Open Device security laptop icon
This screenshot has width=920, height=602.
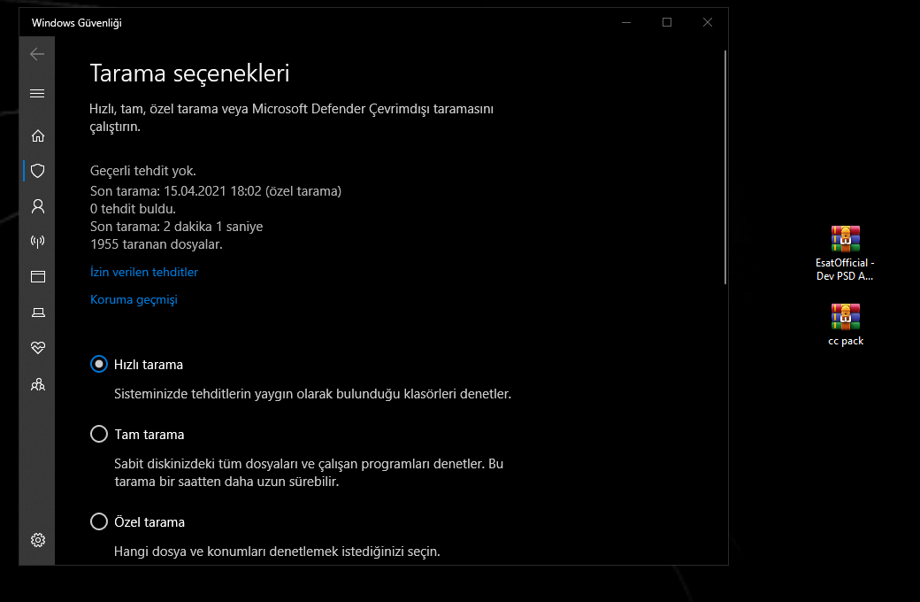37,313
